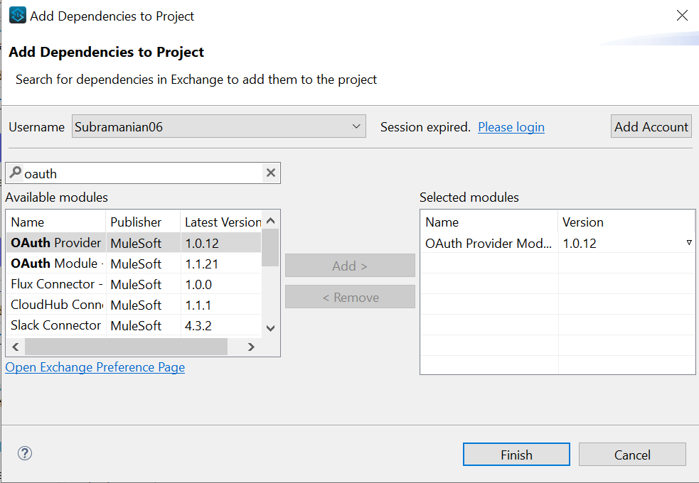Sort available modules by Publisher column

142,222
